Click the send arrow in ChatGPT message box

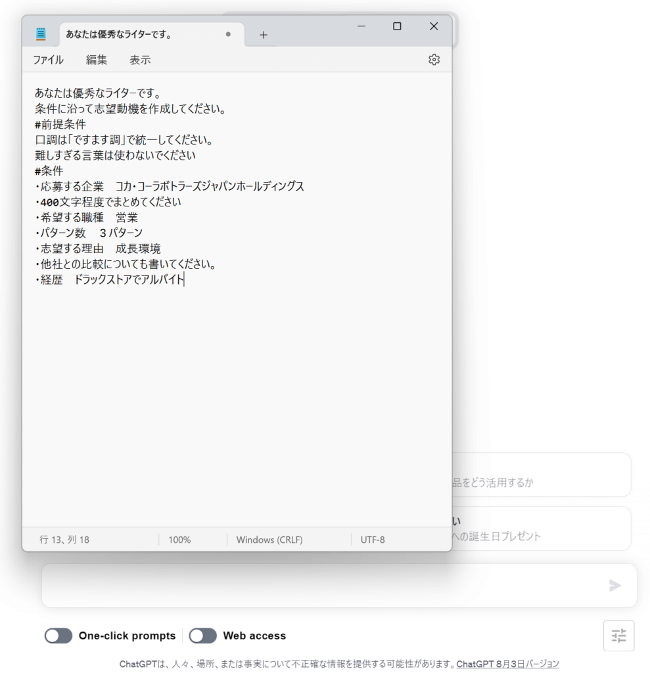pos(615,586)
